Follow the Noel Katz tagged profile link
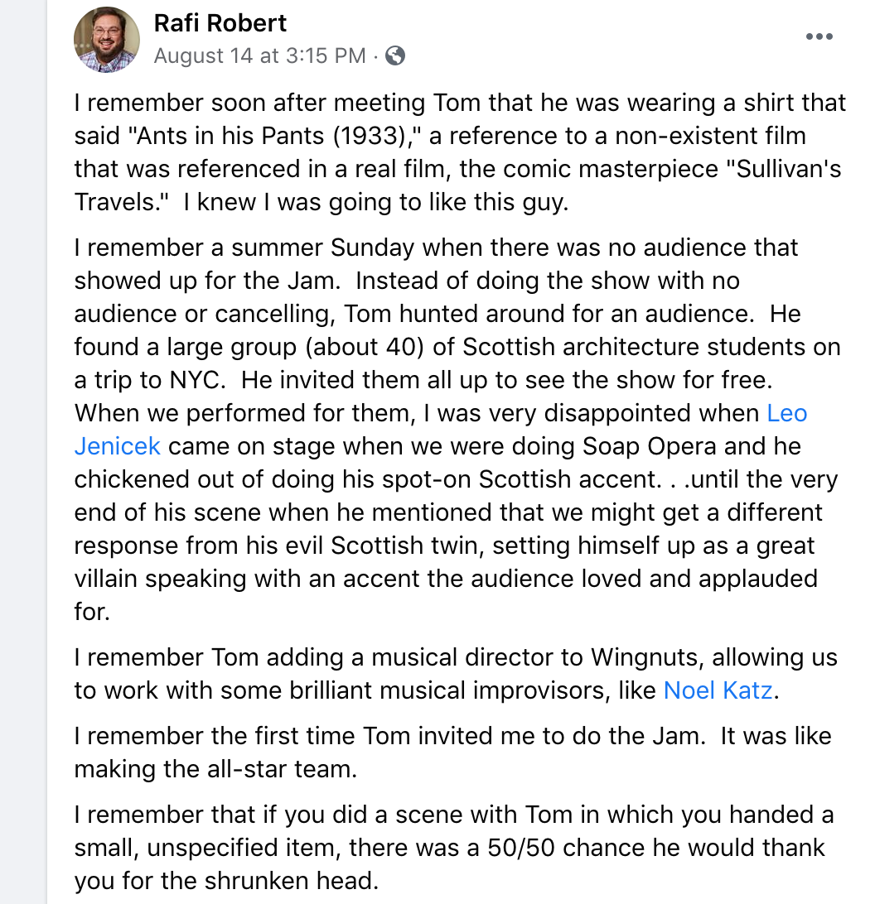This screenshot has height=904, width=875. pos(718,690)
